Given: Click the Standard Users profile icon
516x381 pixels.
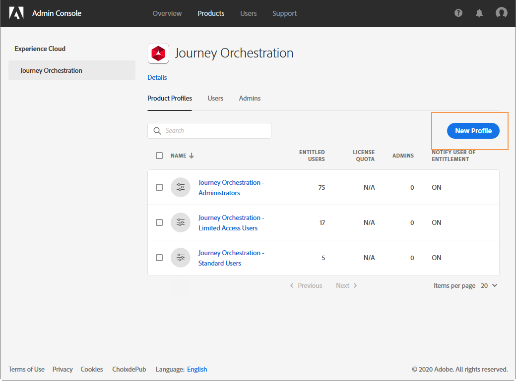Looking at the screenshot, I should [x=180, y=258].
